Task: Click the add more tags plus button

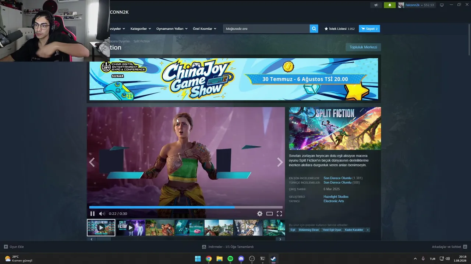Action: (x=368, y=230)
